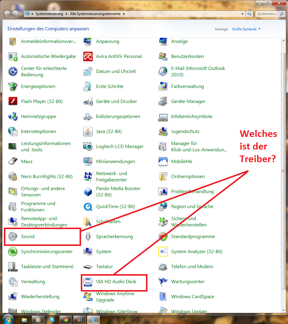Open the Anpassung link
This screenshot has width=288, height=324.
click(108, 41)
